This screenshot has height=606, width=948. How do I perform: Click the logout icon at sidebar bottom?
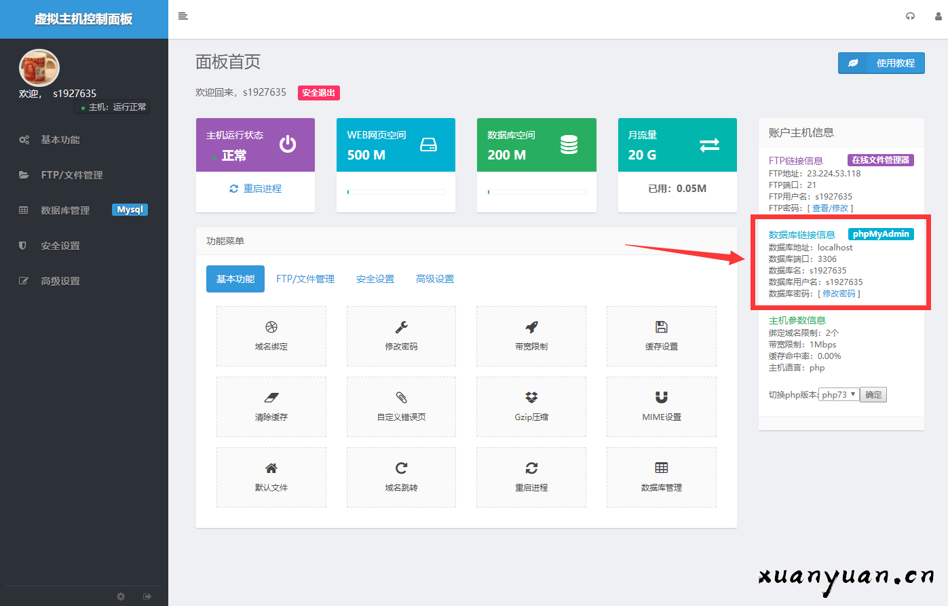tap(147, 596)
